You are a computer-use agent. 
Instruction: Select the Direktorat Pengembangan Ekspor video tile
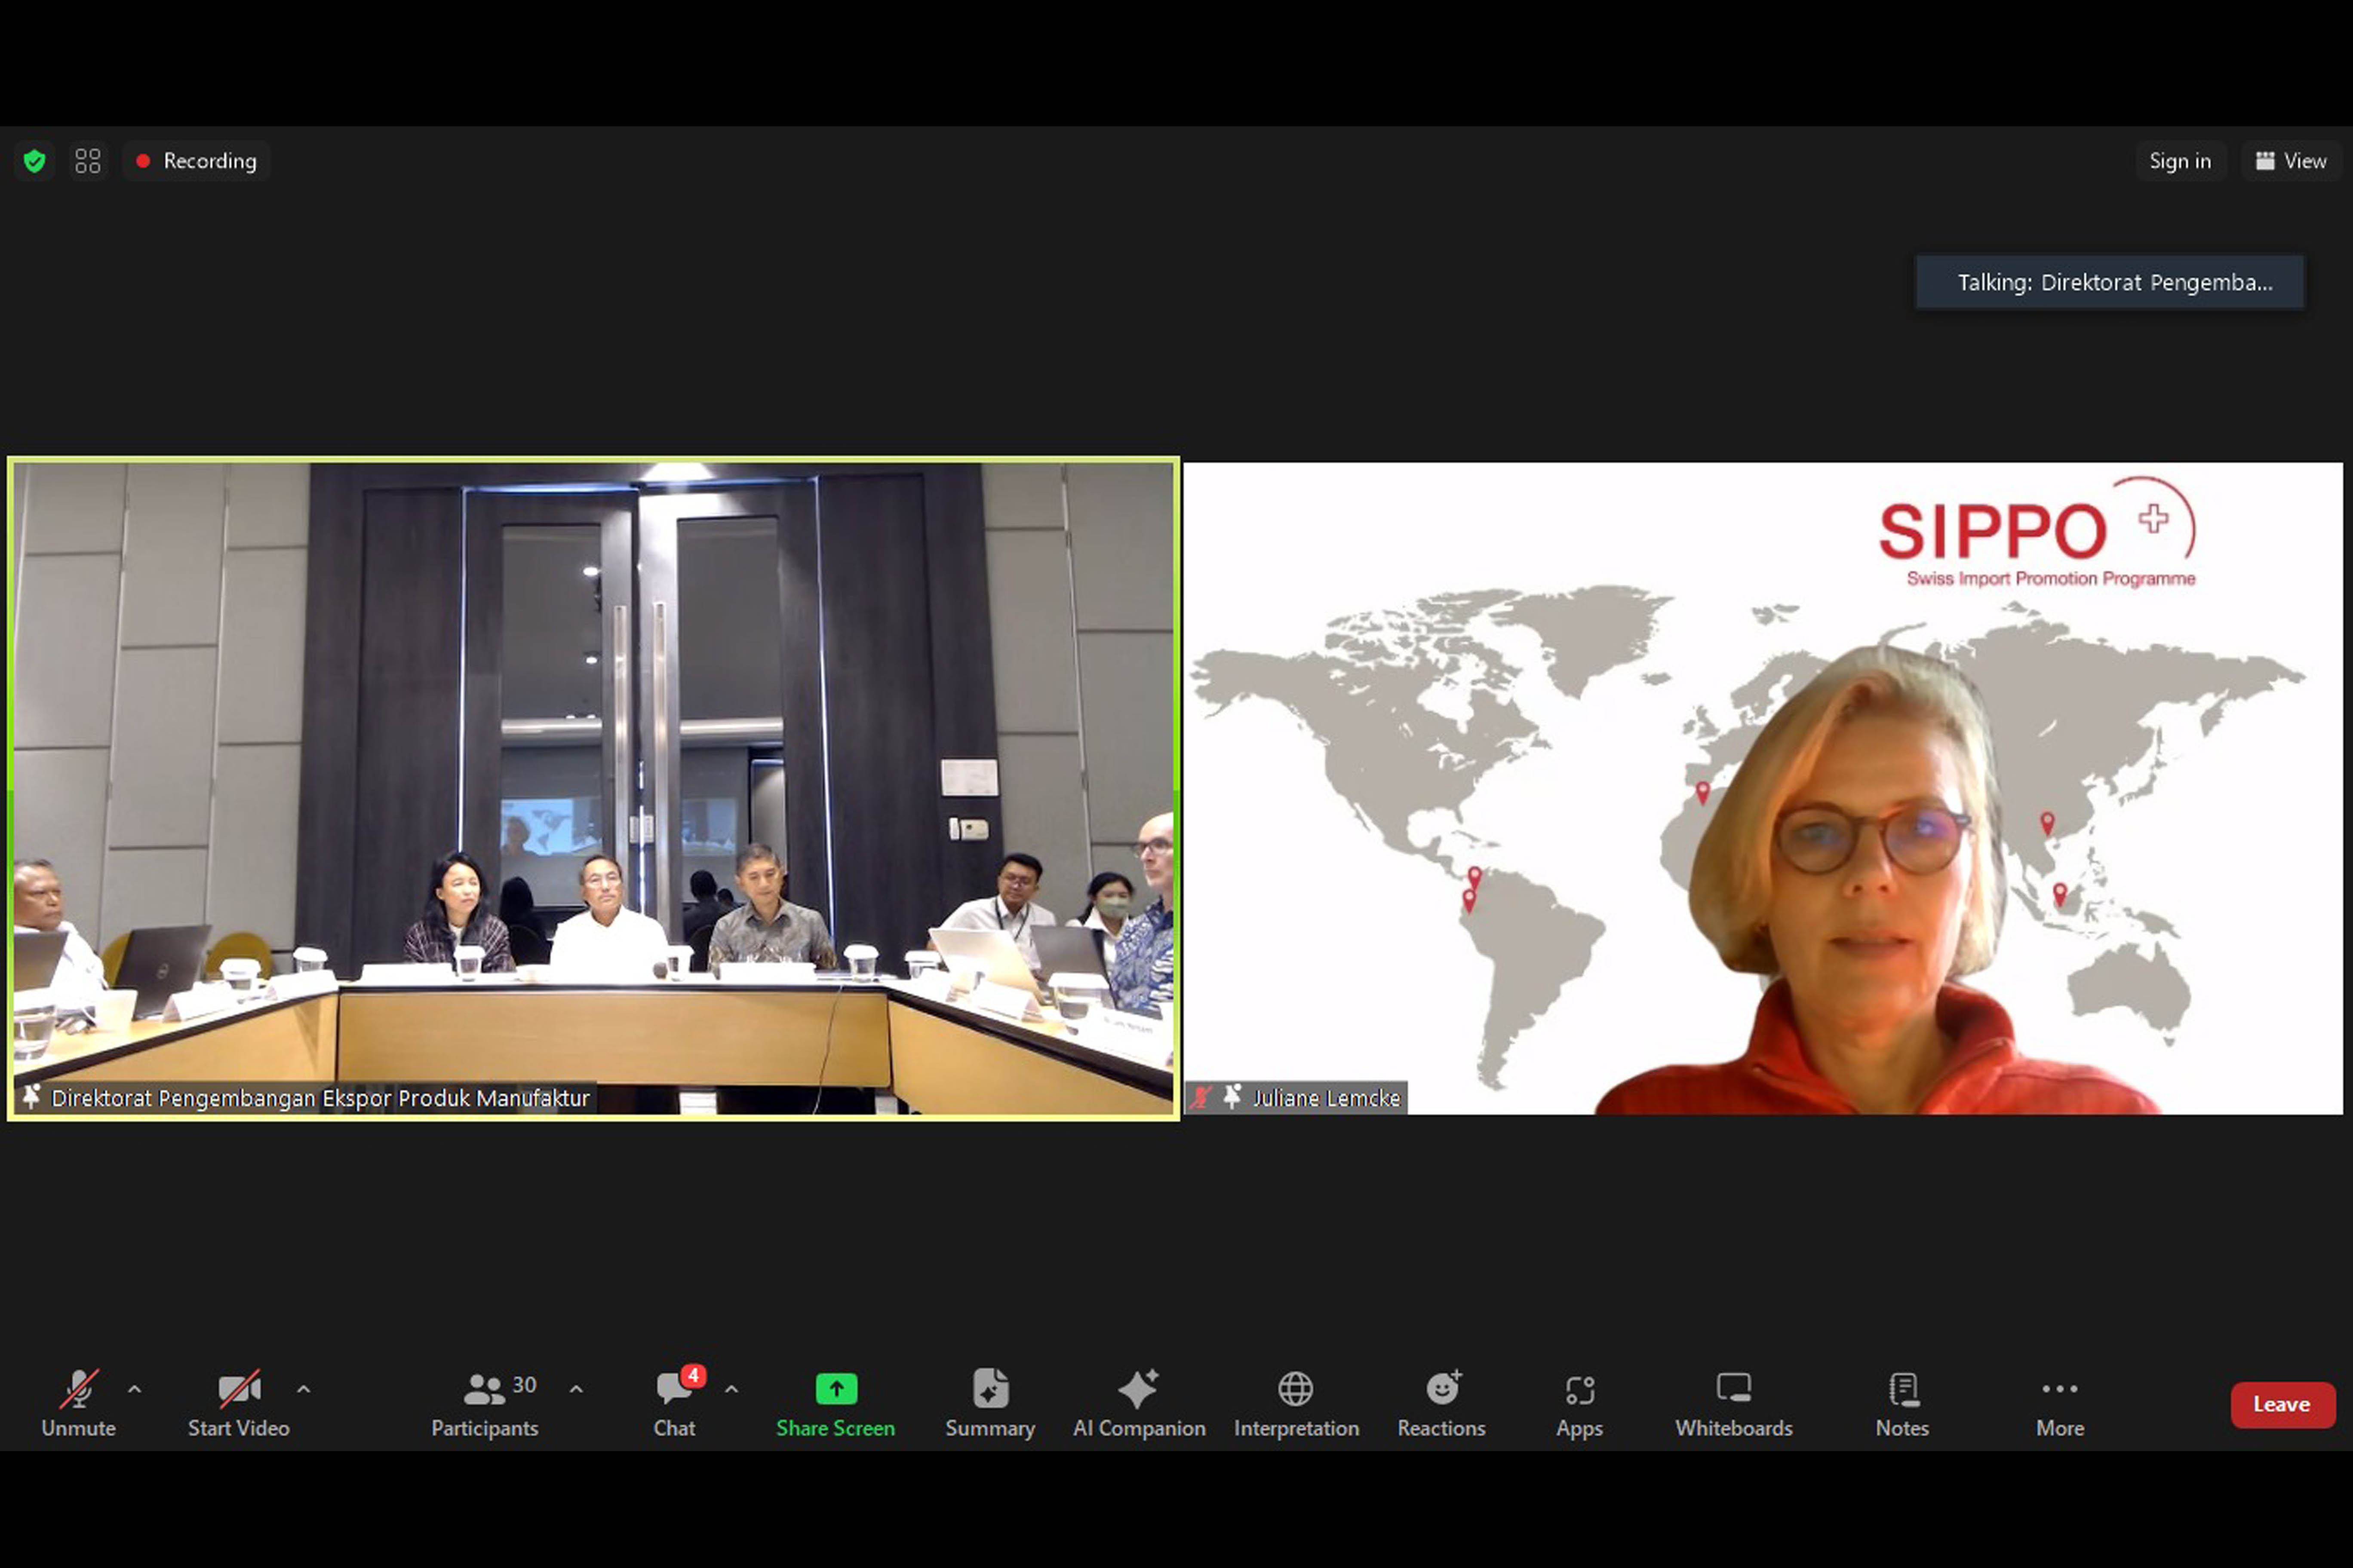[x=593, y=788]
